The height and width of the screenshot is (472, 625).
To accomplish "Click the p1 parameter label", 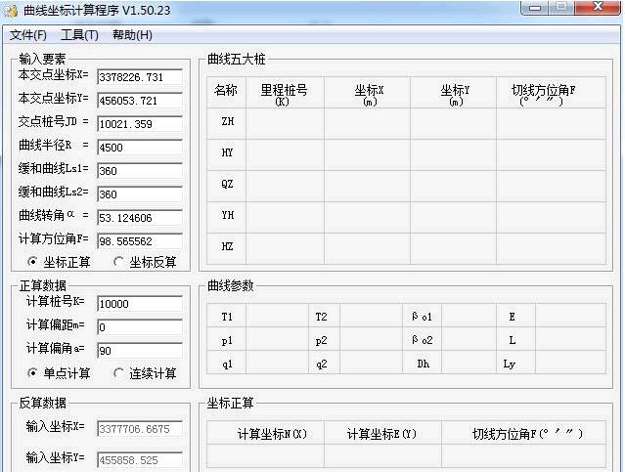I will (227, 340).
